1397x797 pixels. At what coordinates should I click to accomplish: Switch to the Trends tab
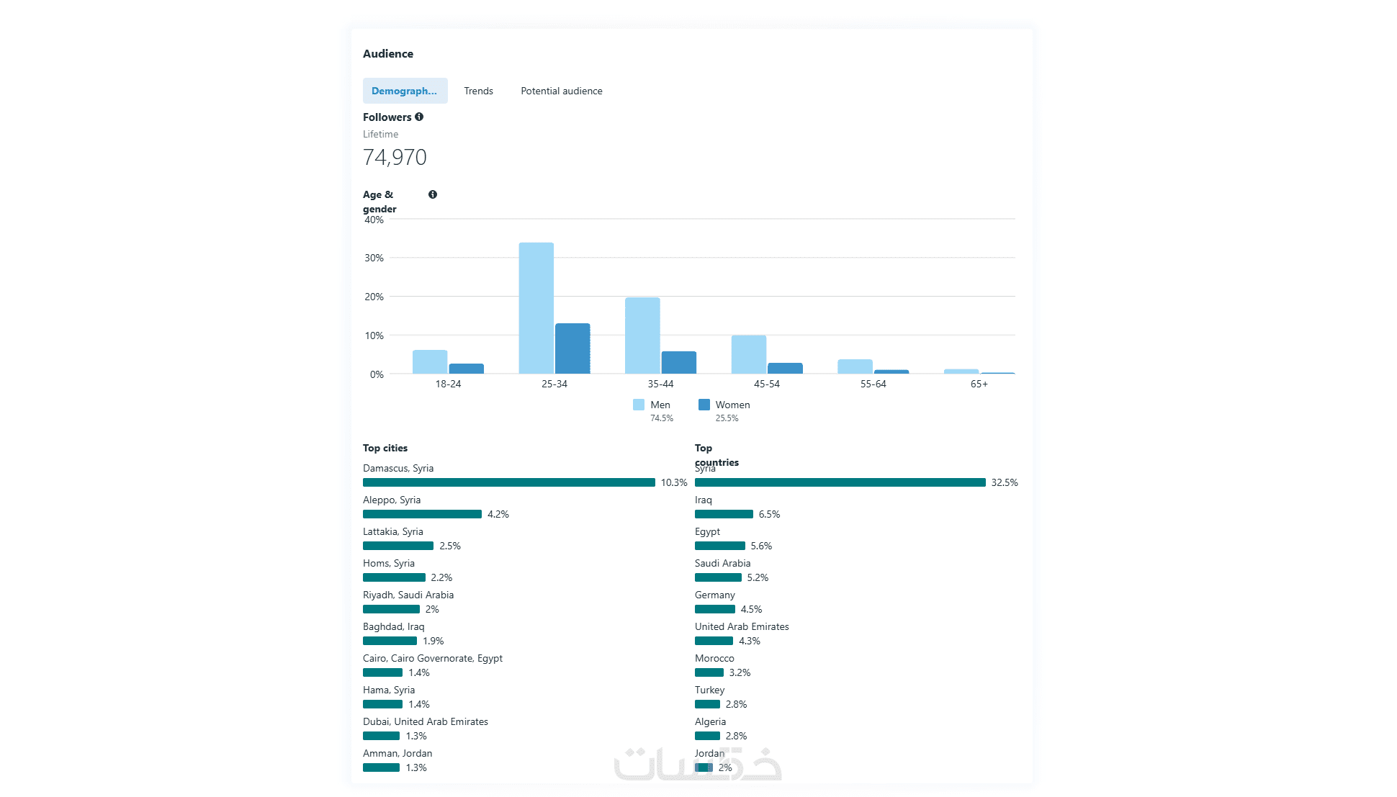click(x=478, y=91)
